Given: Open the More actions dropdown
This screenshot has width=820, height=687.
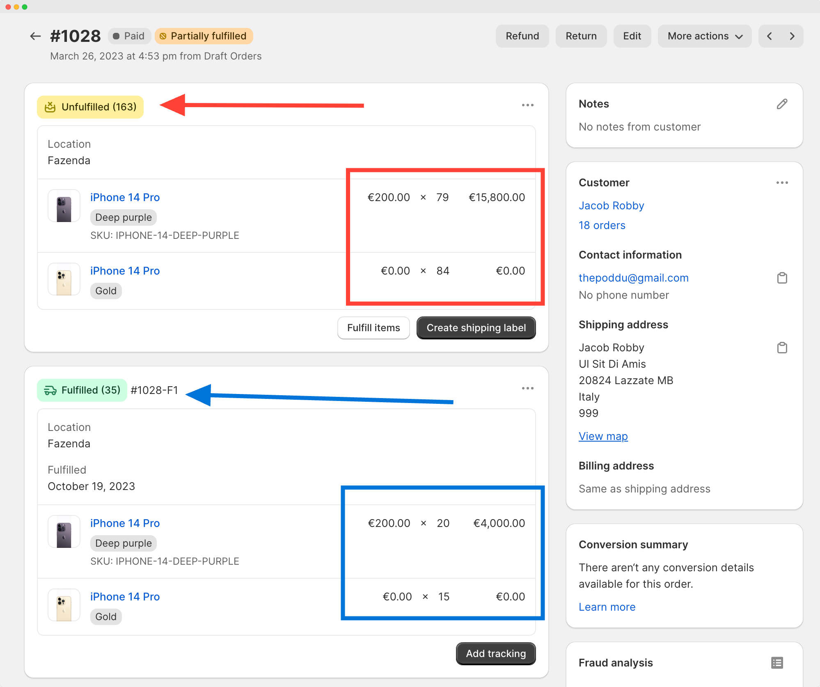Looking at the screenshot, I should pyautogui.click(x=704, y=36).
